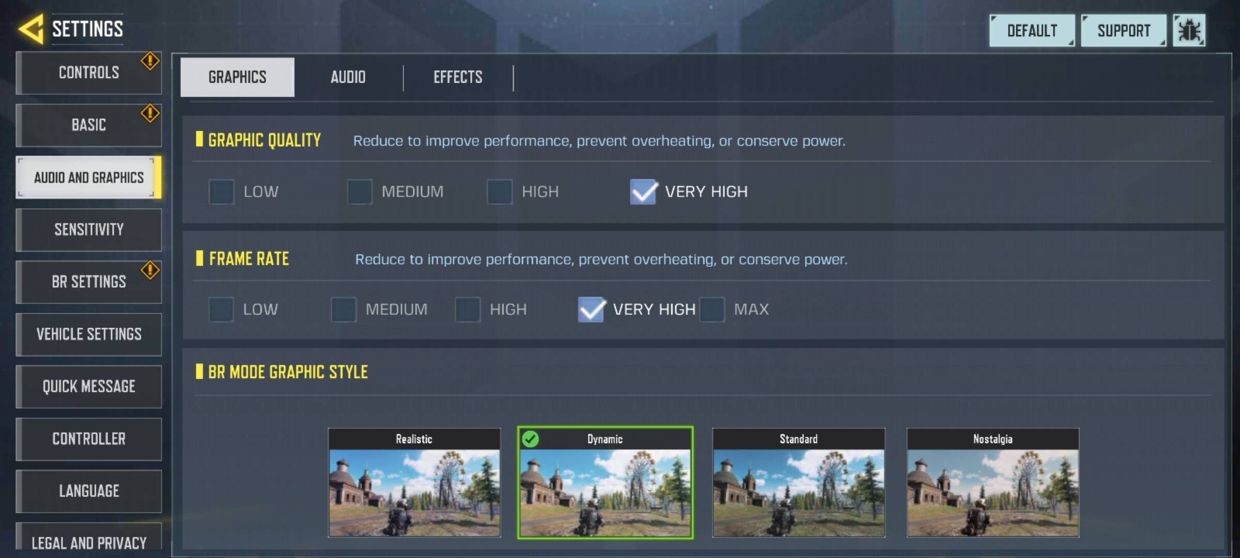The height and width of the screenshot is (558, 1240).
Task: Open the Support button
Action: point(1124,31)
